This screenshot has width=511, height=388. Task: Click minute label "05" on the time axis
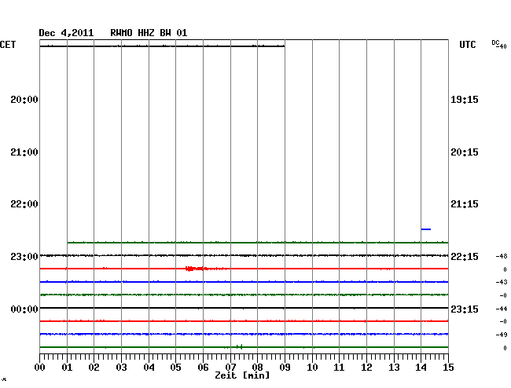pyautogui.click(x=175, y=368)
